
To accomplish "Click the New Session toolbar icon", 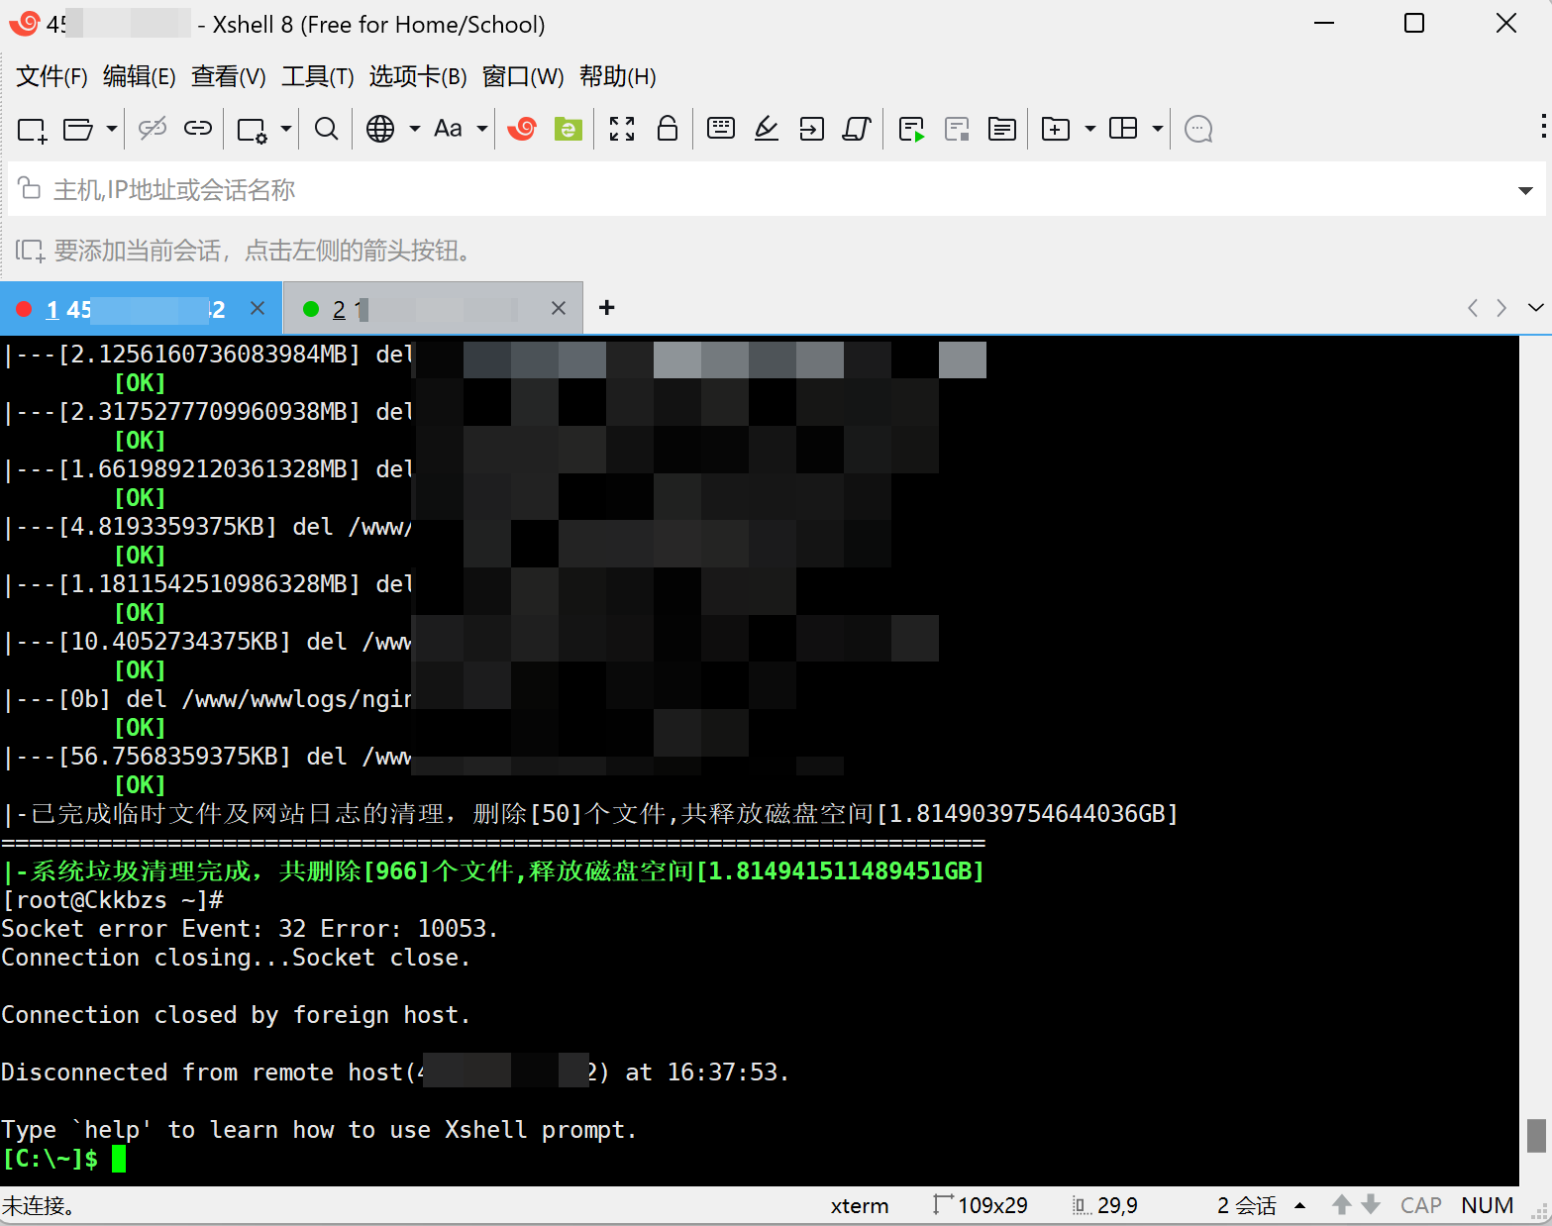I will pos(32,129).
